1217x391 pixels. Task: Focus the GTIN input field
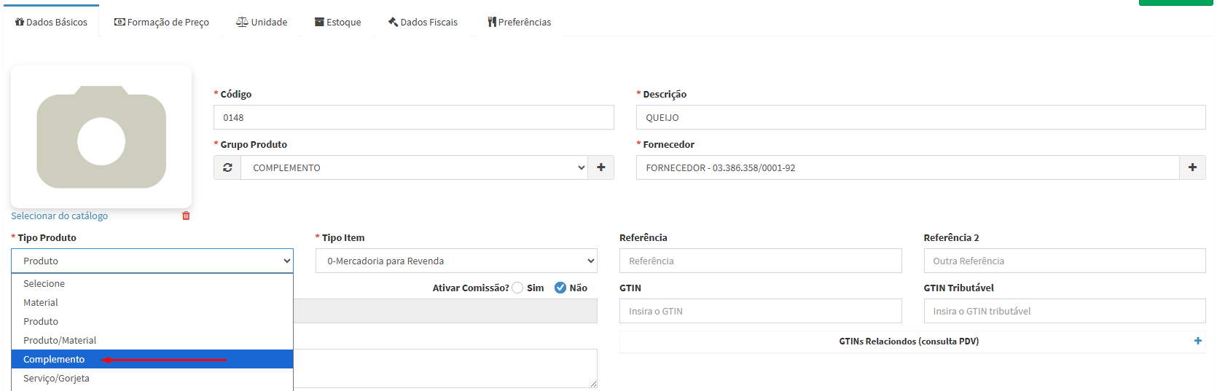(760, 311)
